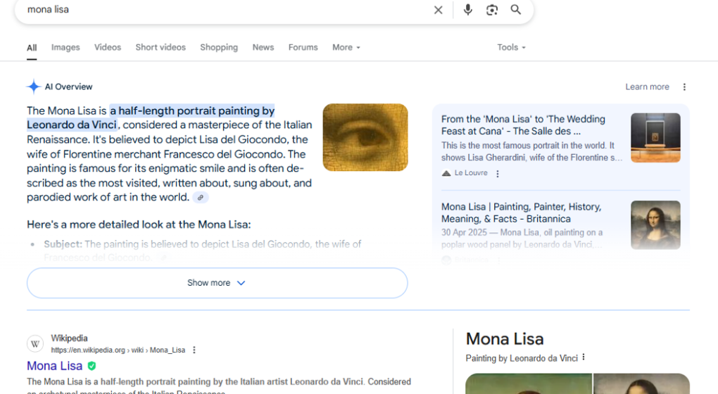Viewport: 718px width, 394px height.
Task: Click the 'Wikipedia' site name above the result
Action: pos(69,338)
